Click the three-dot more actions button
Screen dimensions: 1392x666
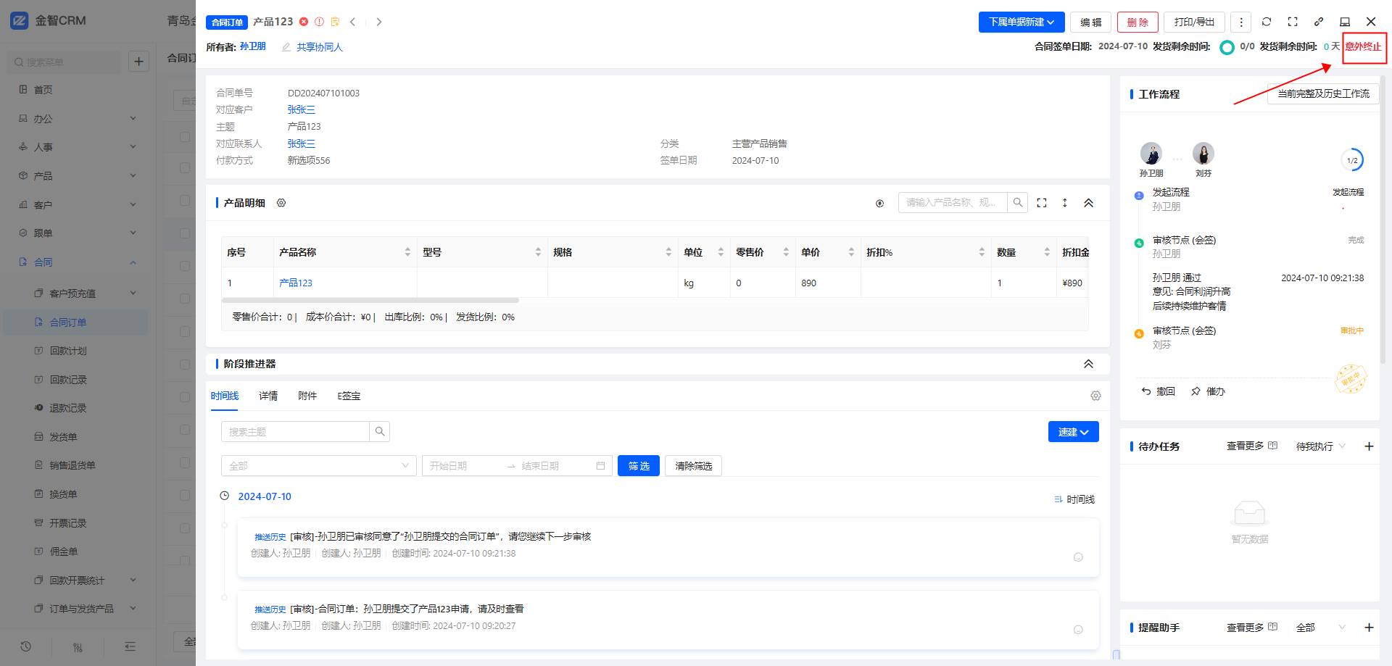(1241, 22)
